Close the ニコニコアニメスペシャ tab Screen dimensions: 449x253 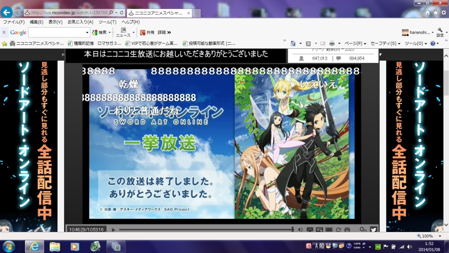coord(189,13)
